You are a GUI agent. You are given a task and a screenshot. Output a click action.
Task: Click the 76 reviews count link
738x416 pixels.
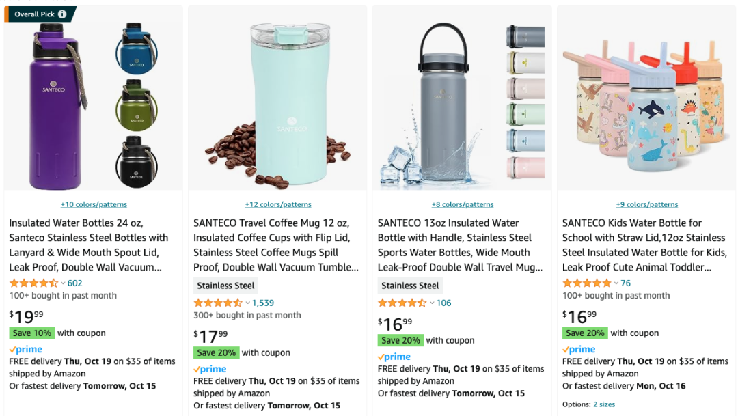click(x=626, y=283)
